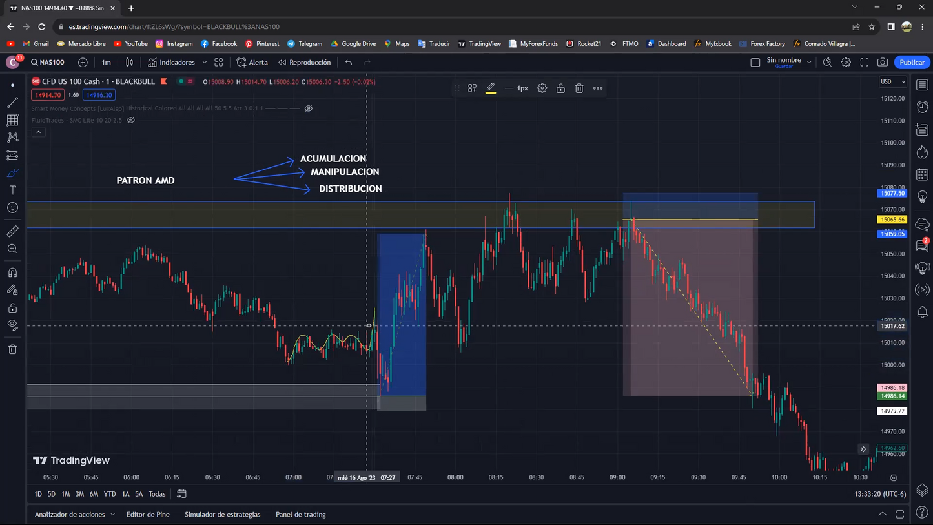Open the economic calendar panel
The width and height of the screenshot is (933, 525).
tap(922, 175)
